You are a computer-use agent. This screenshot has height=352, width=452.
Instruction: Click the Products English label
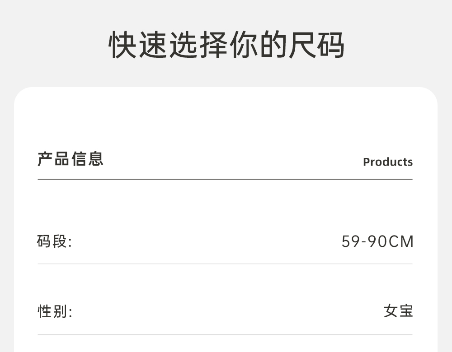click(387, 162)
